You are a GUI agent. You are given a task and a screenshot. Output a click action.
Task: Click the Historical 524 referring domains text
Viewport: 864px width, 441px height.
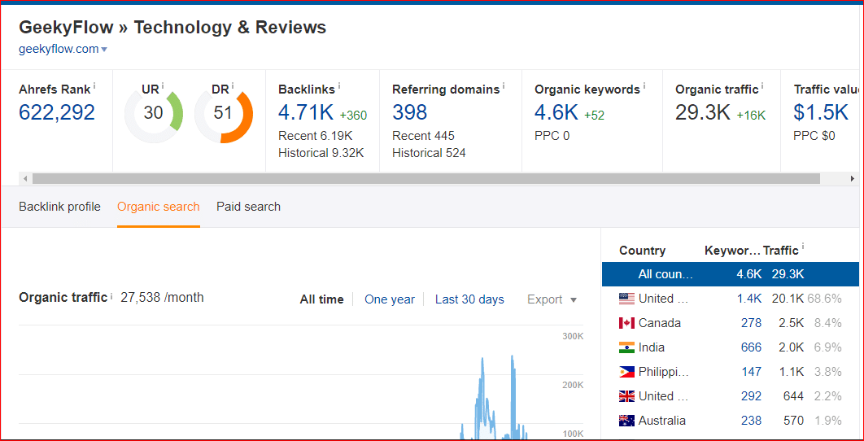click(430, 153)
